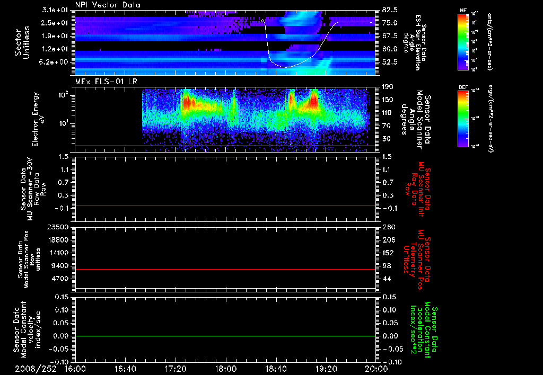Click the 60.0 sun elevation tick label
Screen dimensions: 543x375
click(390, 49)
